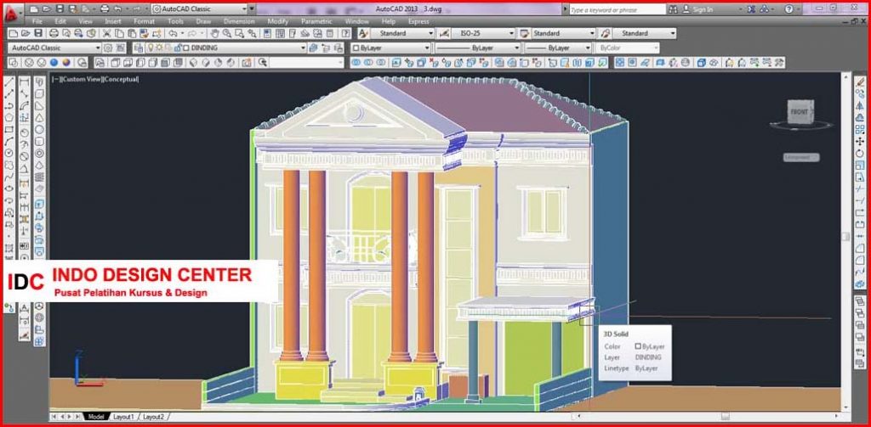Click the Workspace Settings gear icon
The height and width of the screenshot is (427, 871).
tap(108, 48)
